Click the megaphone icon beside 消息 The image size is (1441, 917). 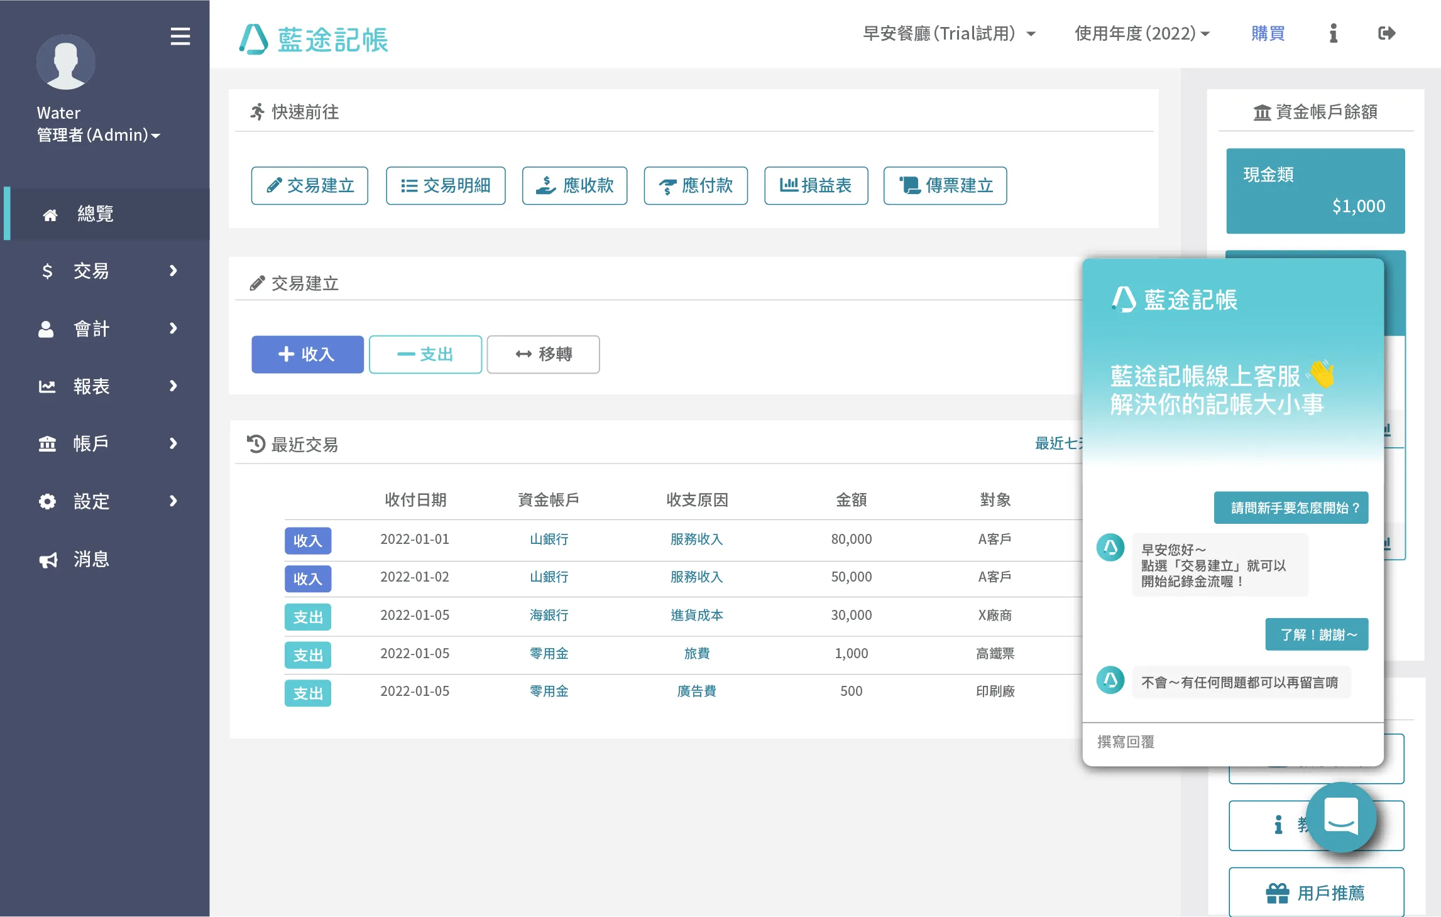tap(48, 560)
